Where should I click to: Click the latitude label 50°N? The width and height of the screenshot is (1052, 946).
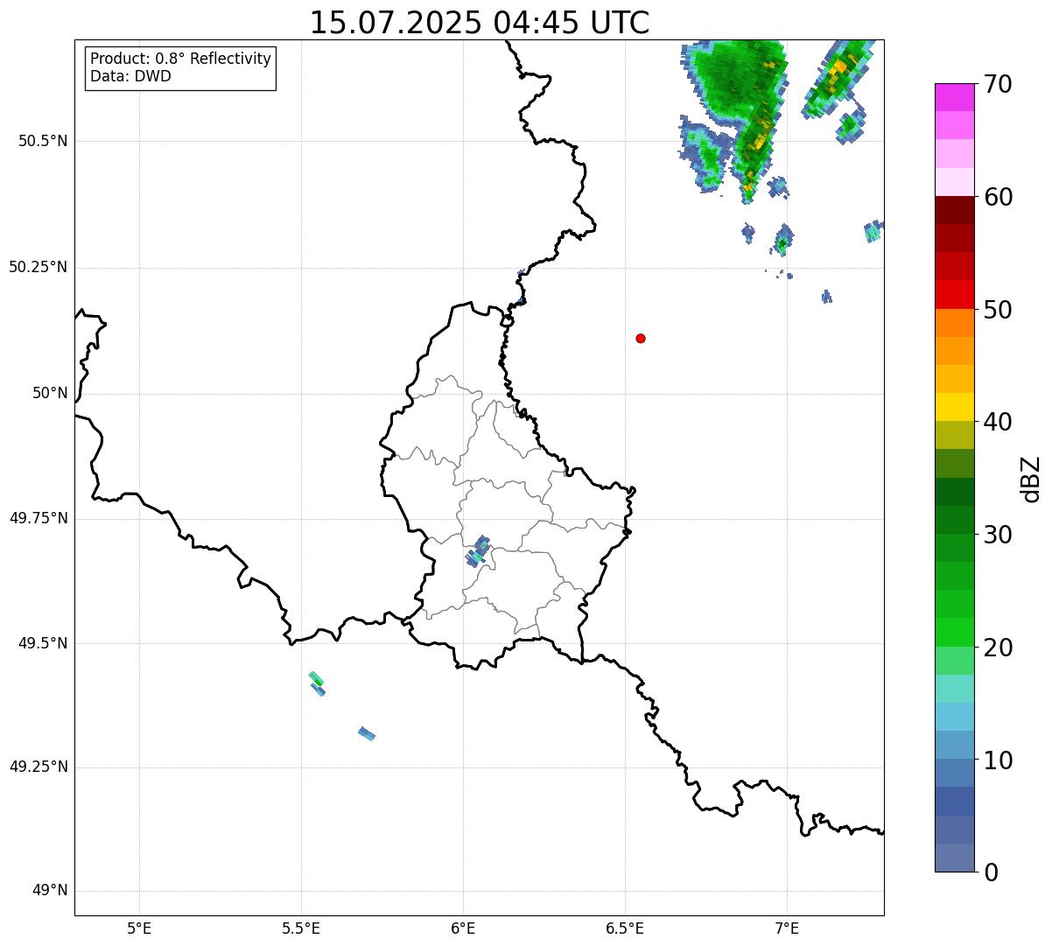tap(50, 393)
